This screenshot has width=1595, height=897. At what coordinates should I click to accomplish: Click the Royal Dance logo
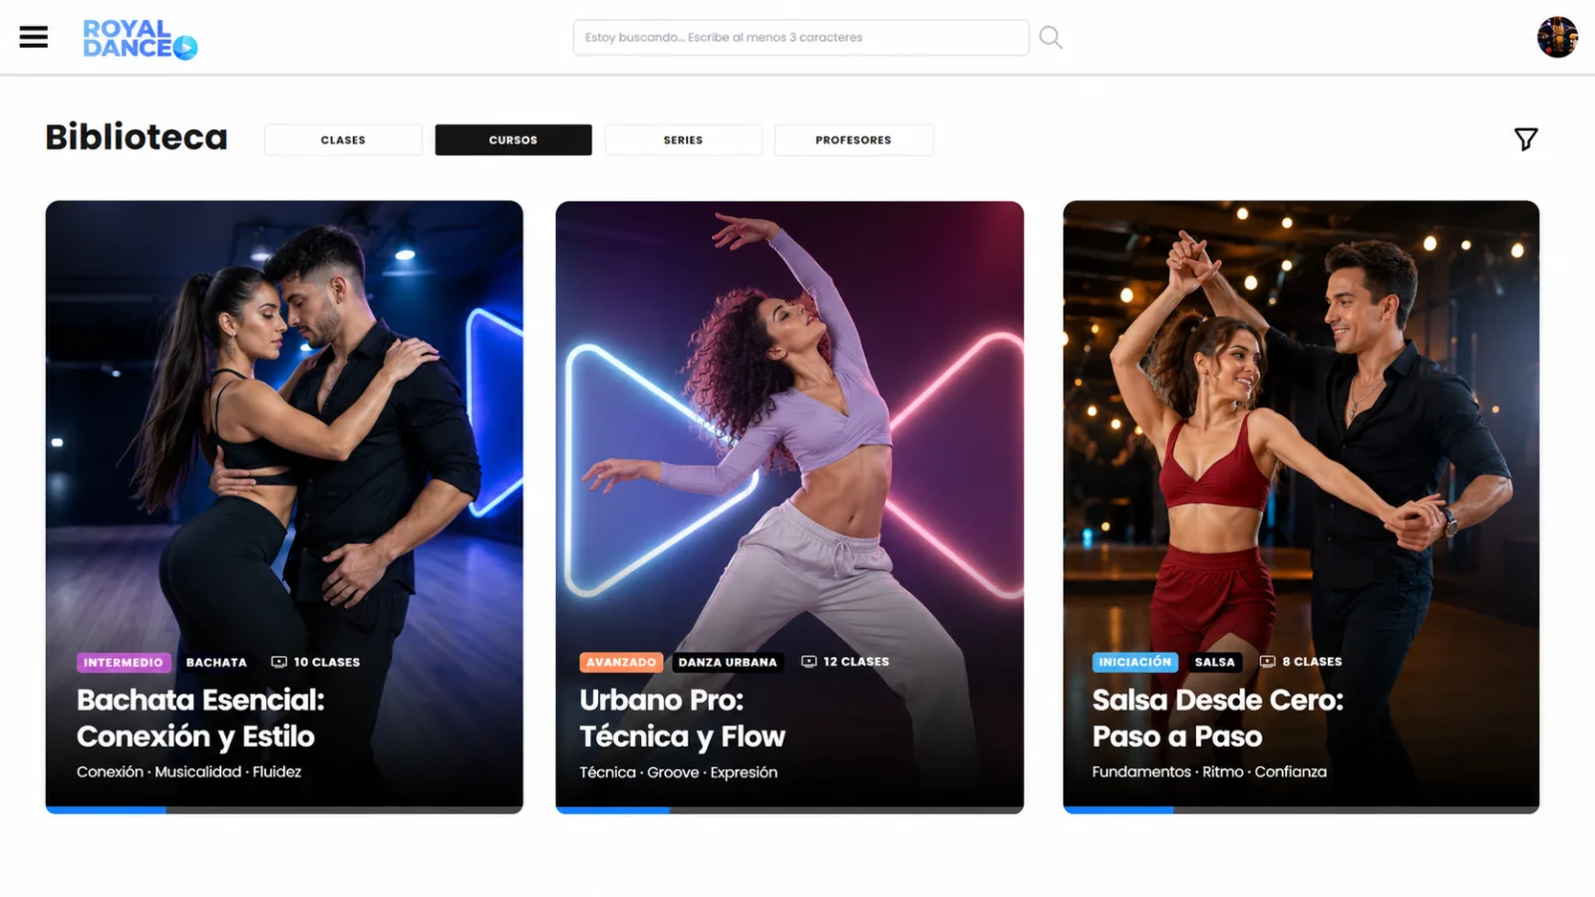pos(140,39)
